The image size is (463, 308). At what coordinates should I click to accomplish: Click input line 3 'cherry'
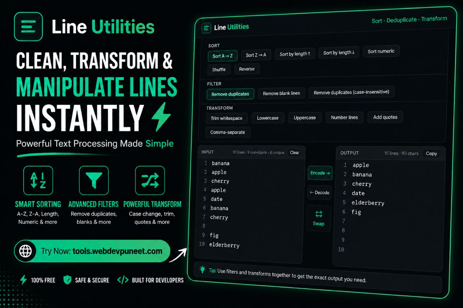click(x=220, y=181)
